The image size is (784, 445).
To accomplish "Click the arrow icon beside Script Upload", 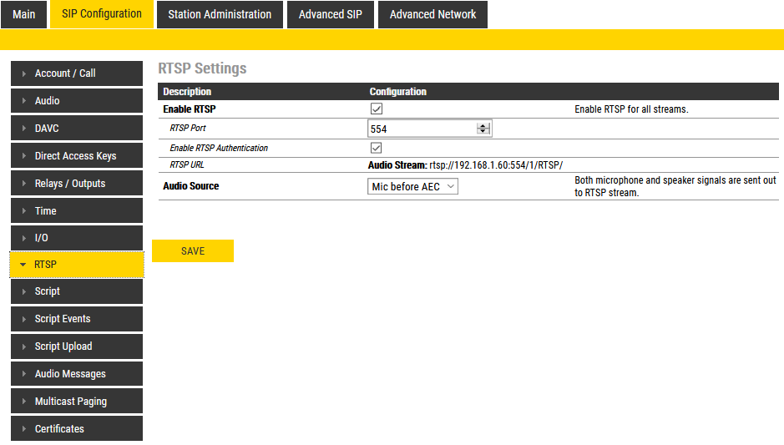I will pyautogui.click(x=23, y=346).
